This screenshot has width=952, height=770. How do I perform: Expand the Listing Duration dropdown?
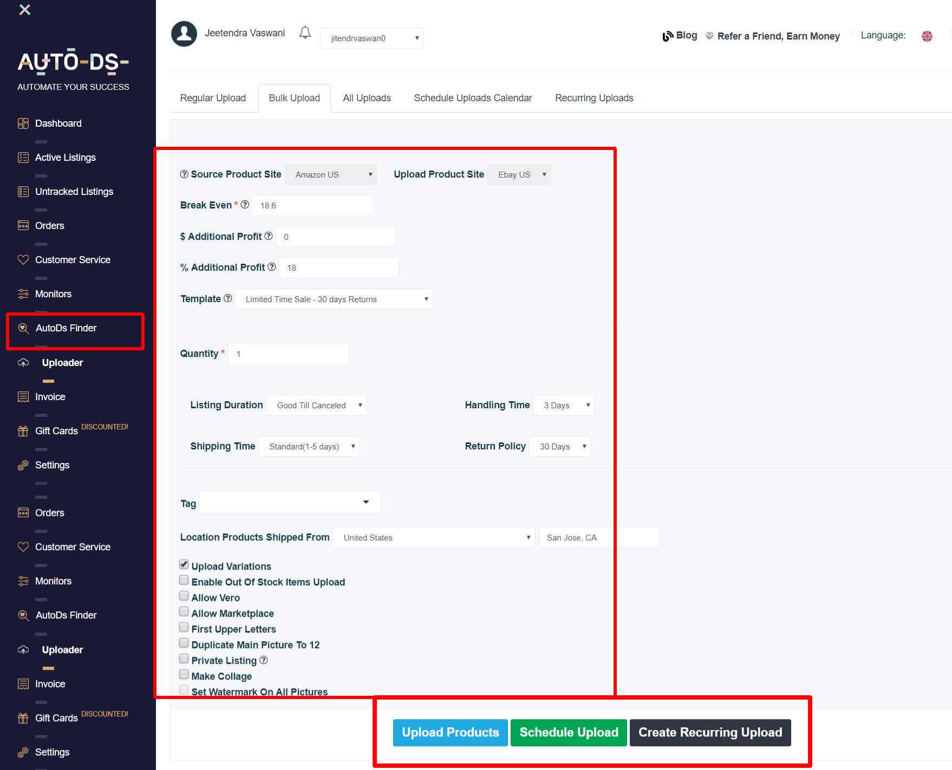tap(316, 405)
